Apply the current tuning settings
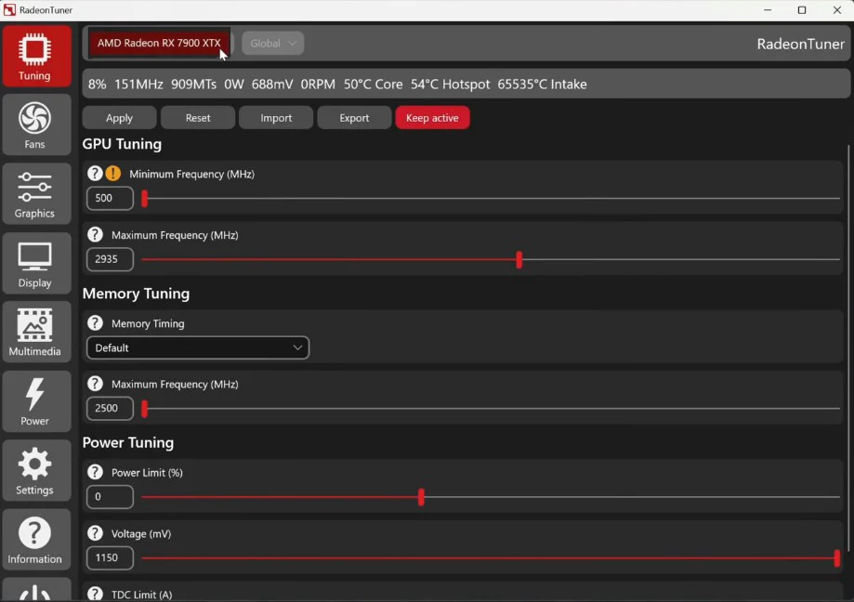The image size is (854, 602). coord(118,117)
